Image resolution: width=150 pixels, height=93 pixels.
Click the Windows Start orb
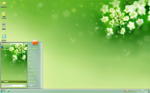(3, 91)
